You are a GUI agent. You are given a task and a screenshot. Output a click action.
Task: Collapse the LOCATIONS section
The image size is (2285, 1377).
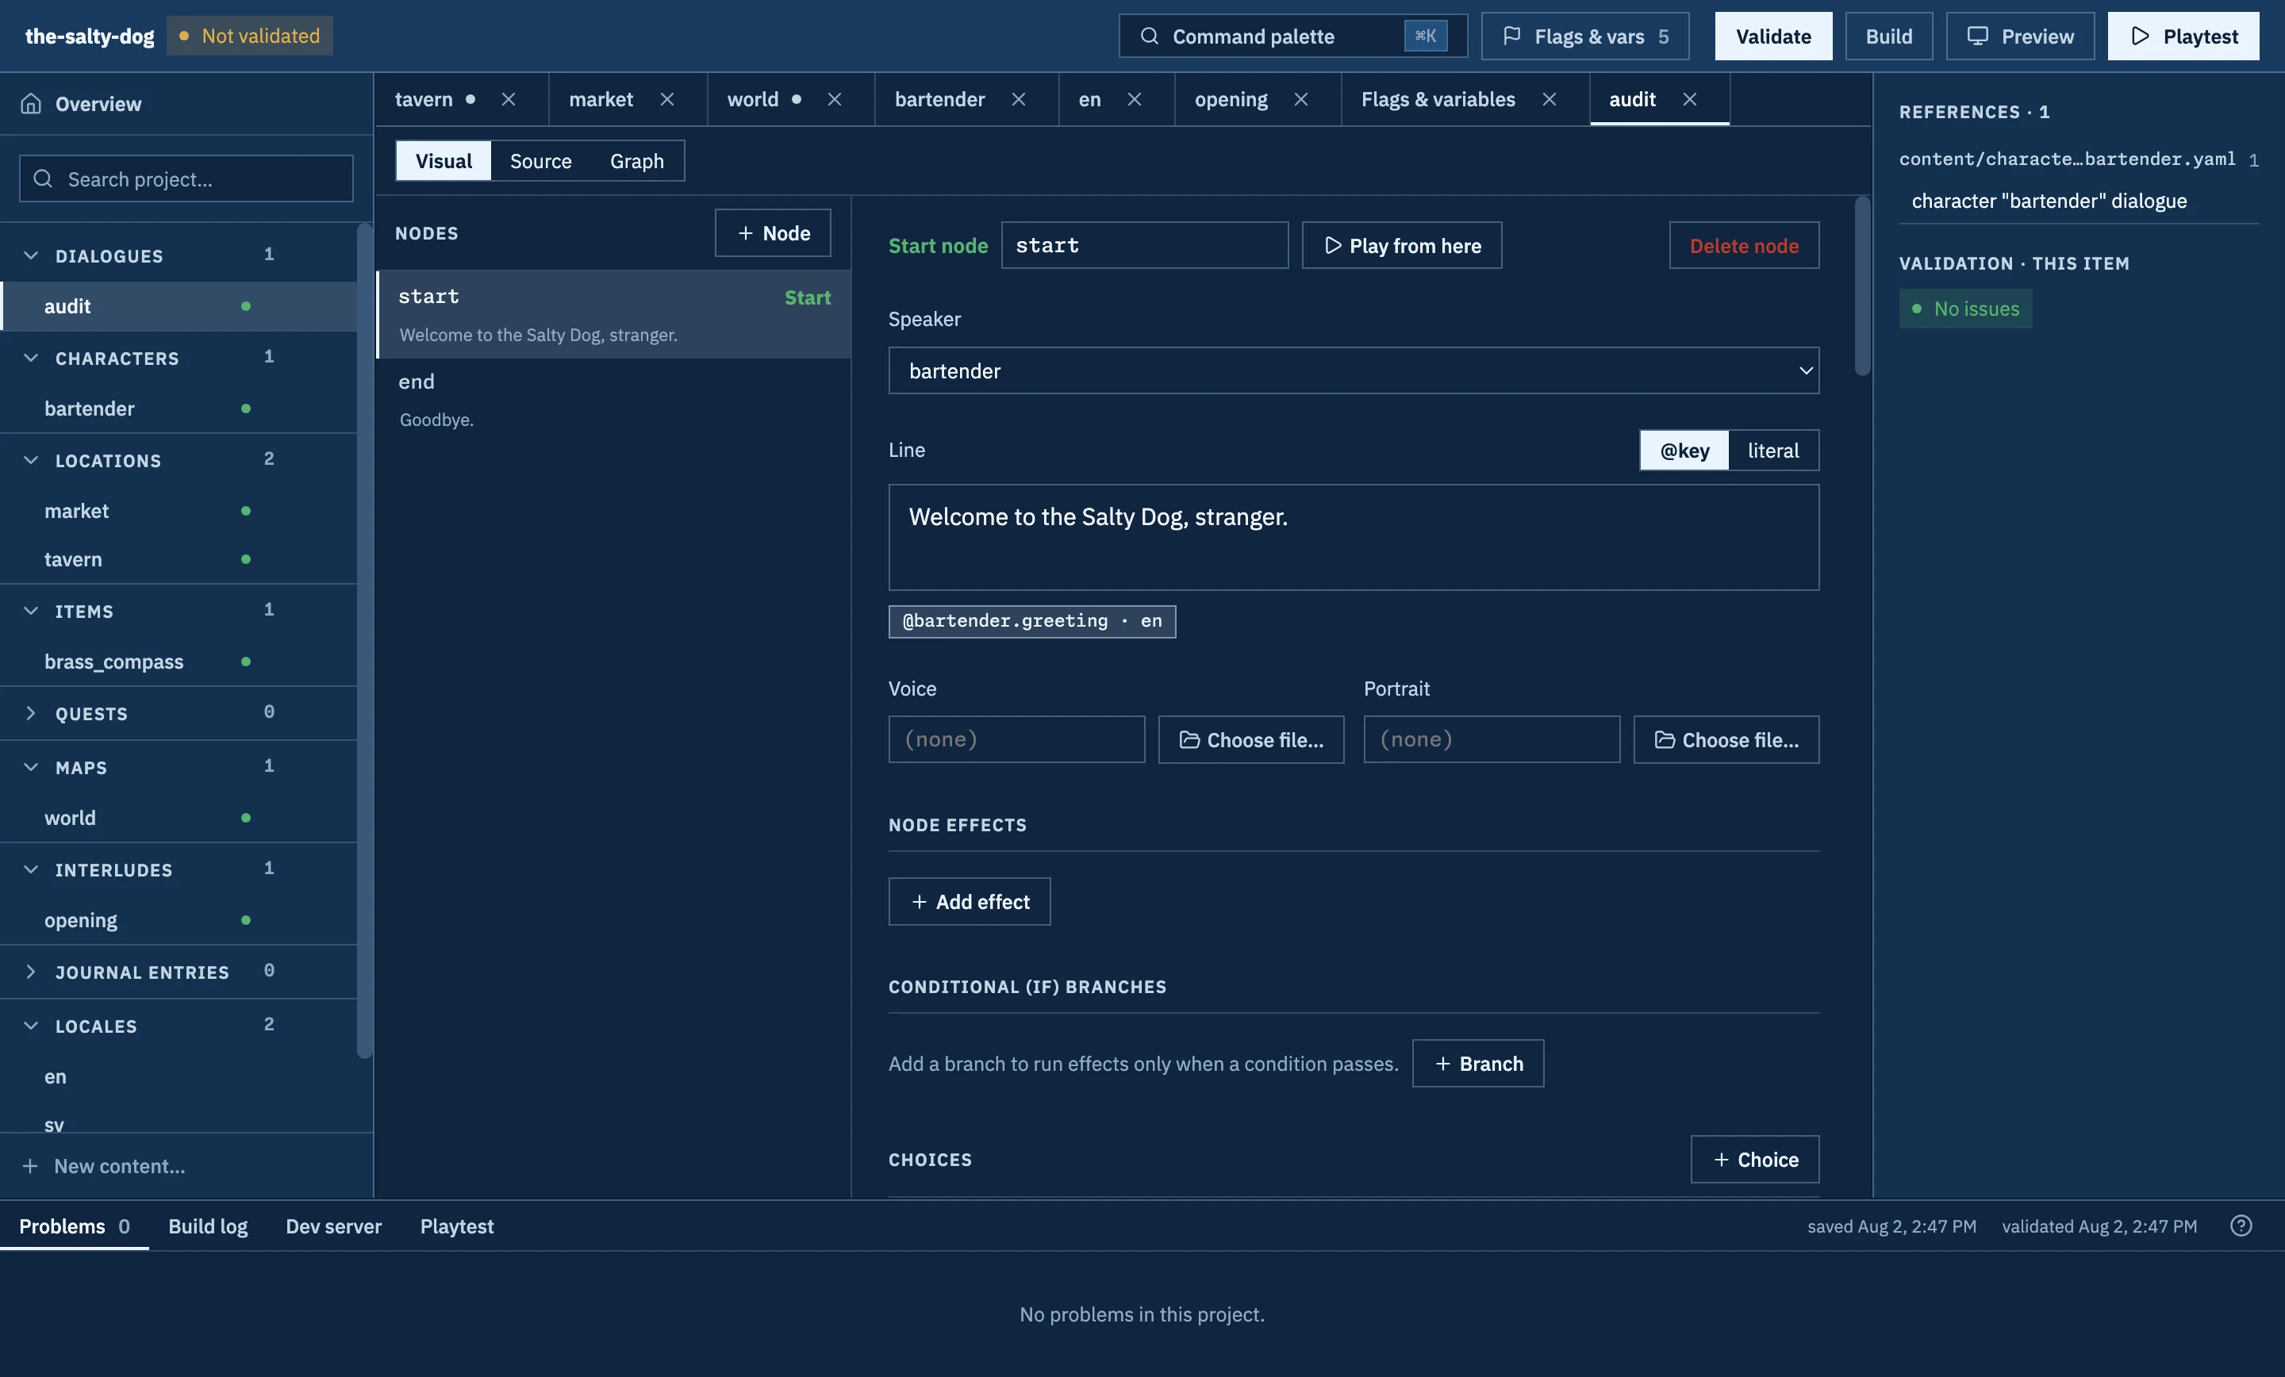pyautogui.click(x=31, y=460)
